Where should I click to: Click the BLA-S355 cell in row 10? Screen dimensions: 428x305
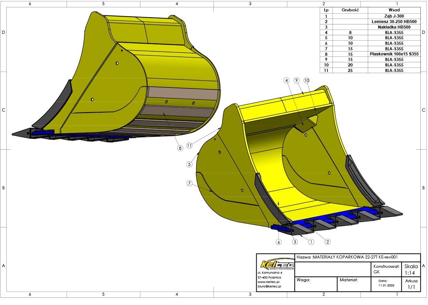pos(394,65)
